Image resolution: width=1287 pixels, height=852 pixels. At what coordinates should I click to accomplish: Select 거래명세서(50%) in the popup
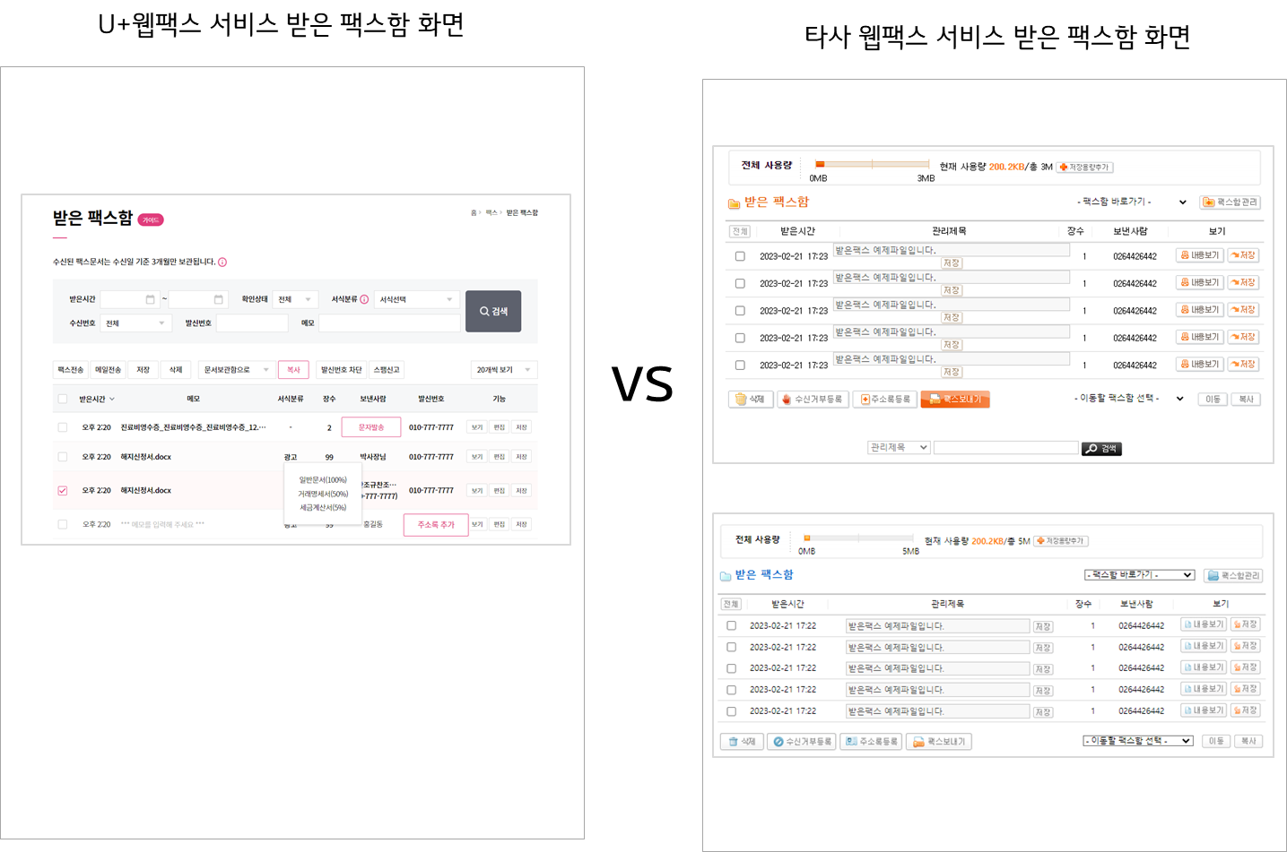click(323, 494)
